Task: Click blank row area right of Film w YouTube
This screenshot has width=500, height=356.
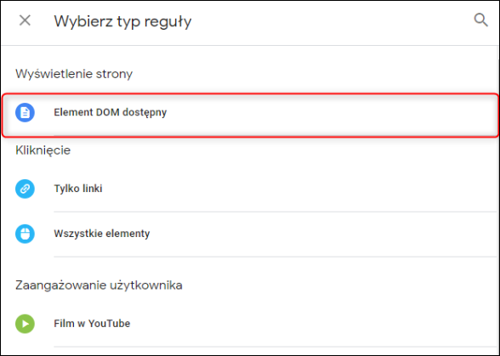Action: tap(313, 324)
